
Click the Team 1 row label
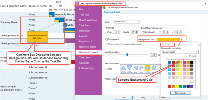(32, 83)
